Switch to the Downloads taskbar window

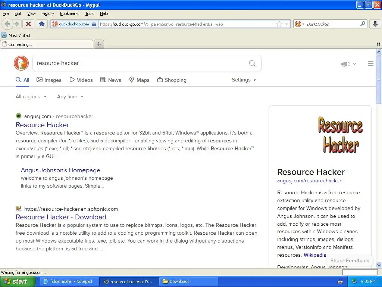188,282
